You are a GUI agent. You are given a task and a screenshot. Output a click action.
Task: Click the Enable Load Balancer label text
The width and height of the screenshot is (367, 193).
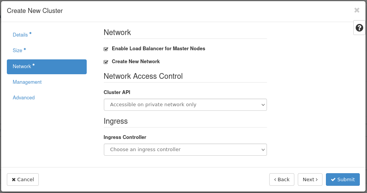(158, 49)
